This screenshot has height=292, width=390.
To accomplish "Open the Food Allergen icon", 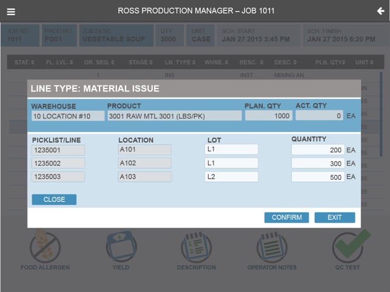I will (45, 247).
